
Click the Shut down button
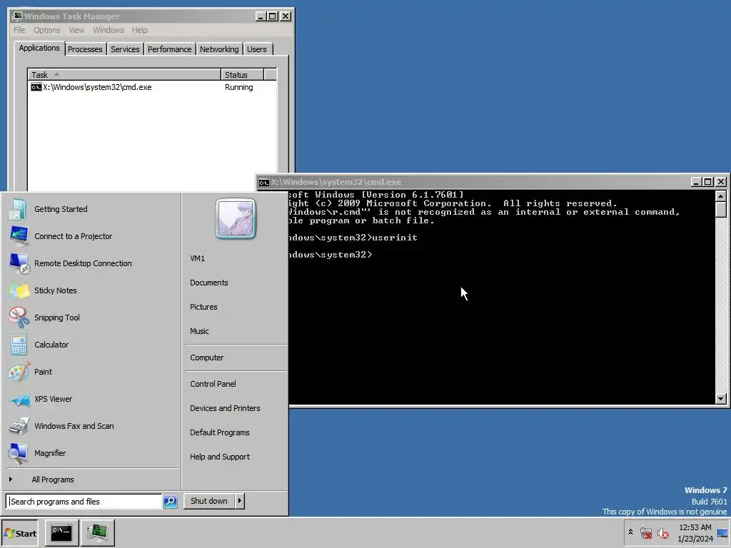point(209,501)
